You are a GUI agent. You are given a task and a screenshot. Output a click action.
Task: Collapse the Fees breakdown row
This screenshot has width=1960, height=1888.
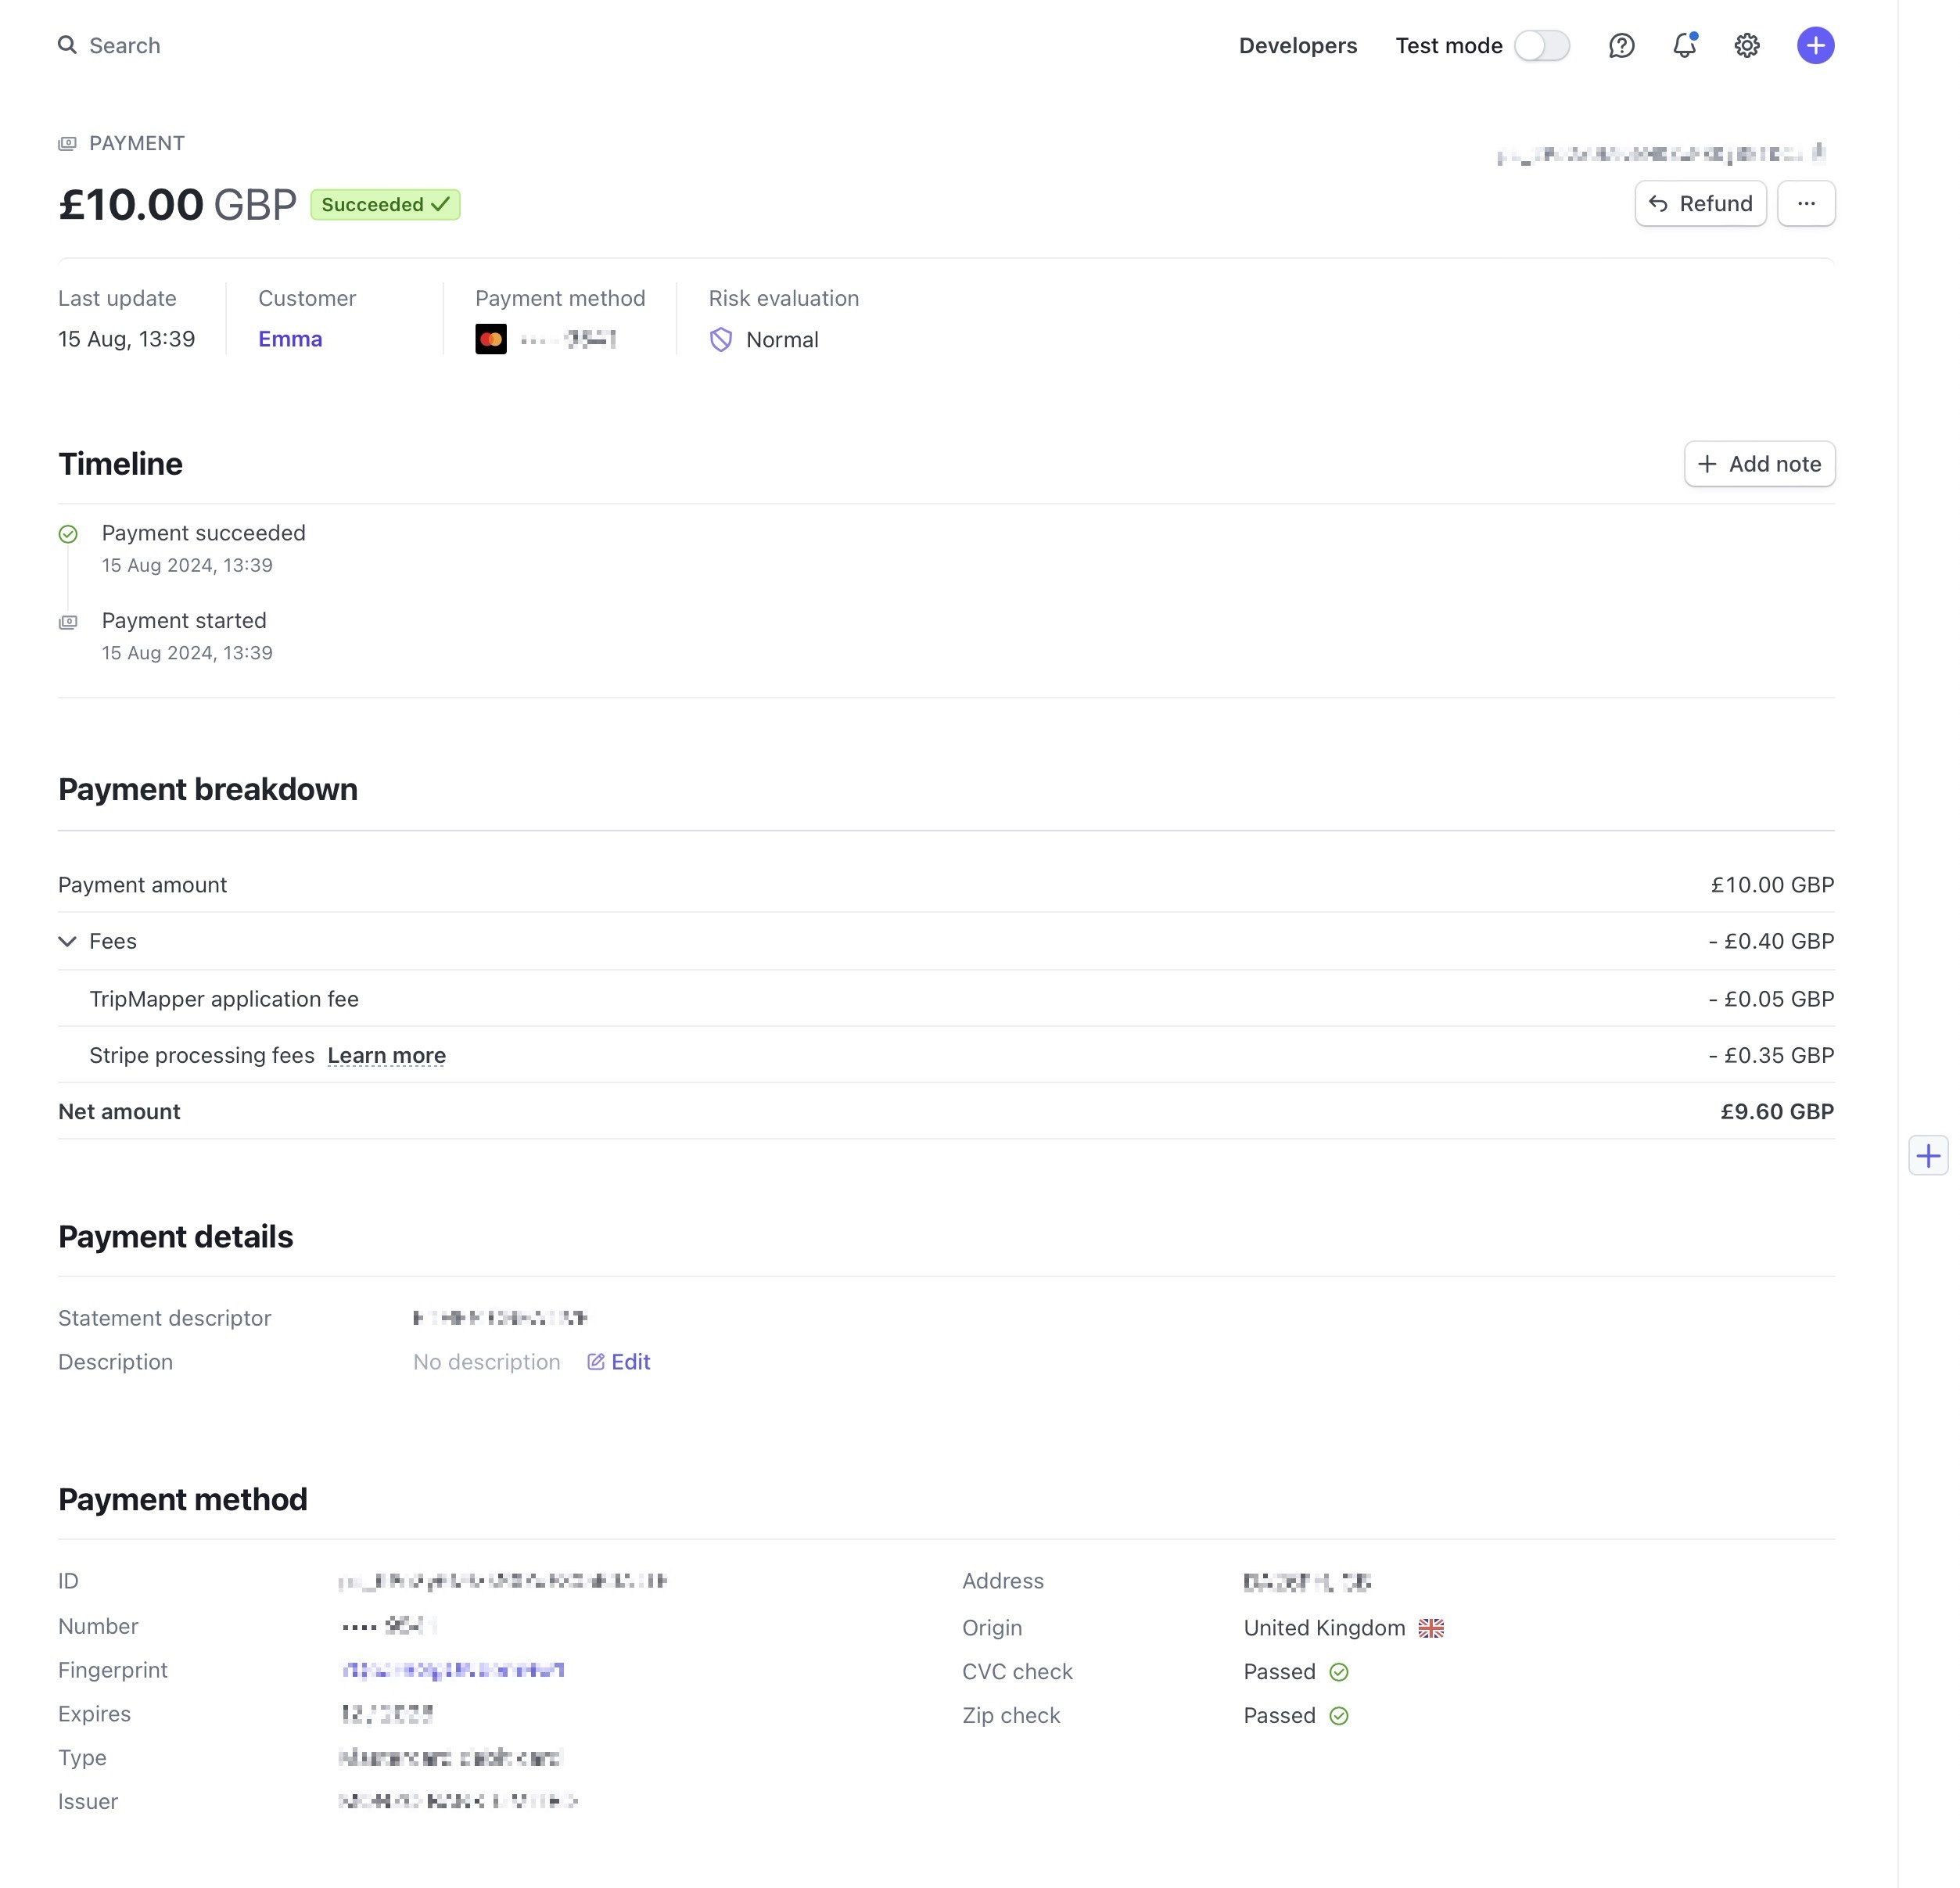68,941
